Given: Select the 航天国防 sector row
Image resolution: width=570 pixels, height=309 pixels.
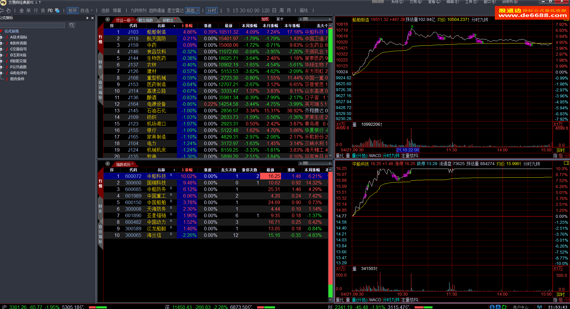Looking at the screenshot, I should (x=216, y=38).
